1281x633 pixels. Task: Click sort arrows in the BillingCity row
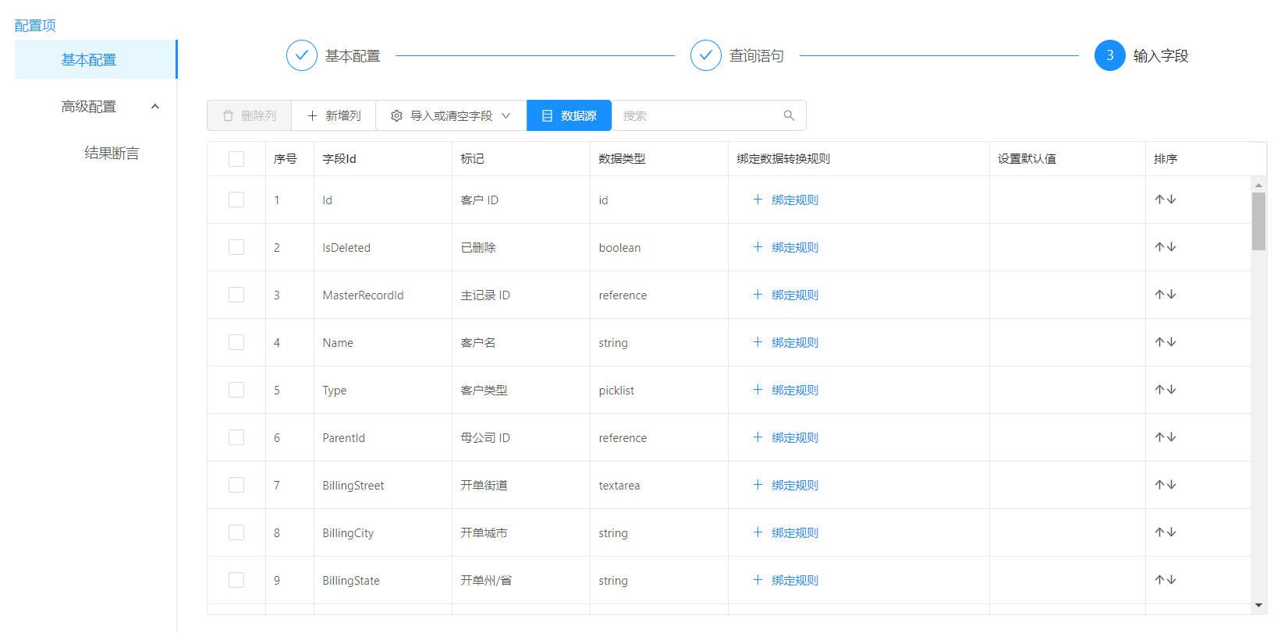pyautogui.click(x=1165, y=532)
